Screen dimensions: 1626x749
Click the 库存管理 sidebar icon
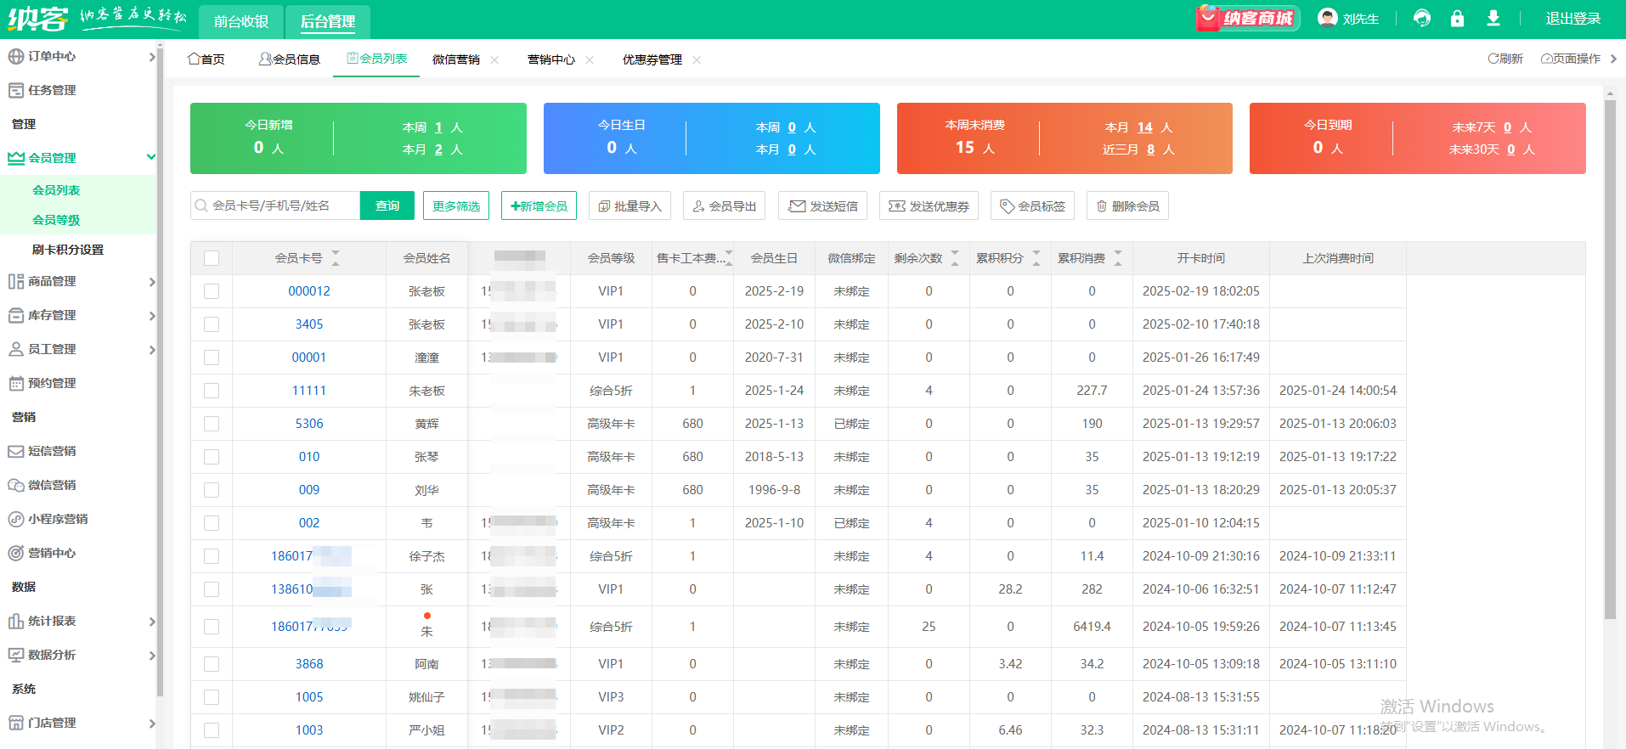(15, 315)
